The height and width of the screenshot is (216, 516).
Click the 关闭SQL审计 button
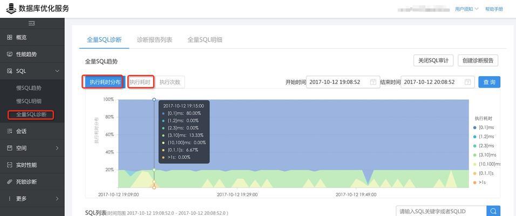tap(433, 60)
